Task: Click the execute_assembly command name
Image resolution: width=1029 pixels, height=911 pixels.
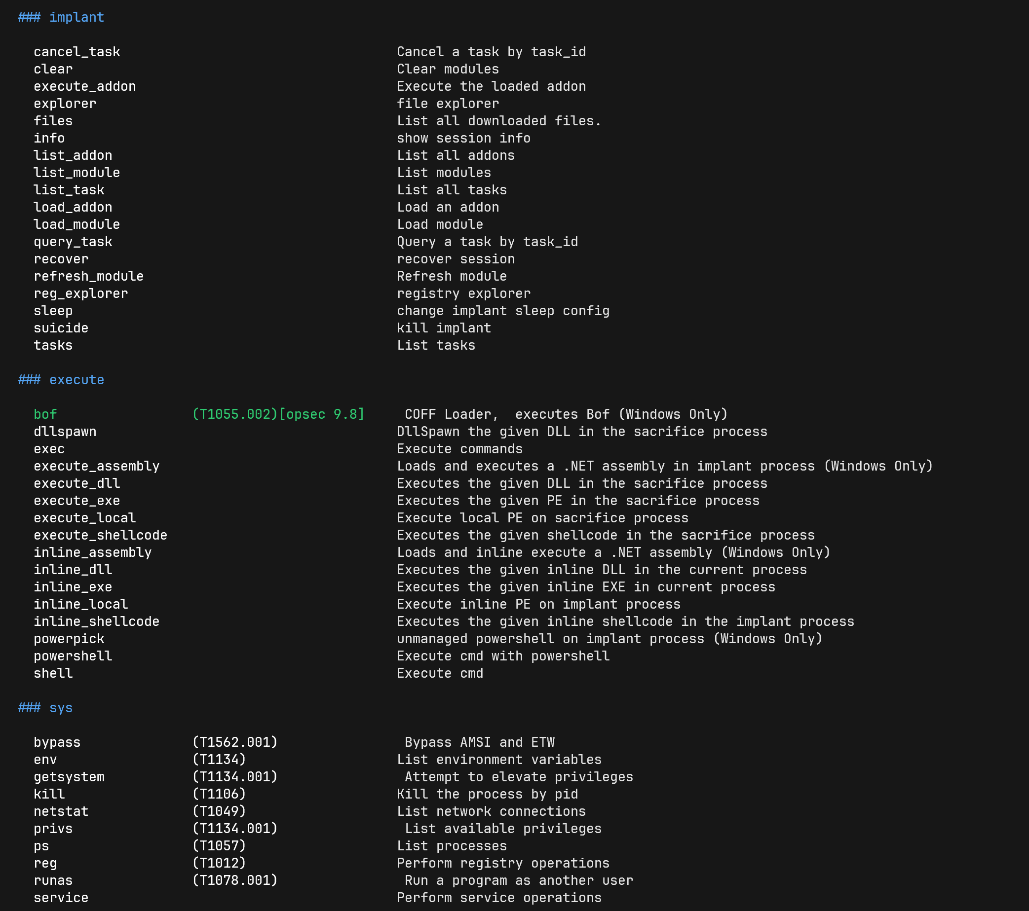Action: pyautogui.click(x=96, y=466)
